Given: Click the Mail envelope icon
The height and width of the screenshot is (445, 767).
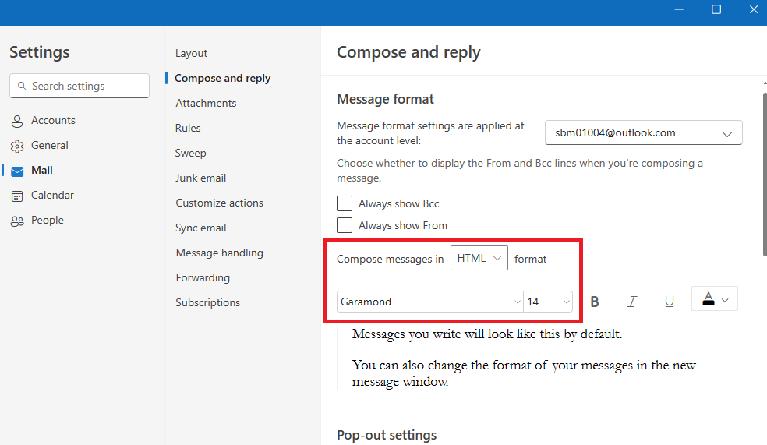Looking at the screenshot, I should [x=17, y=171].
